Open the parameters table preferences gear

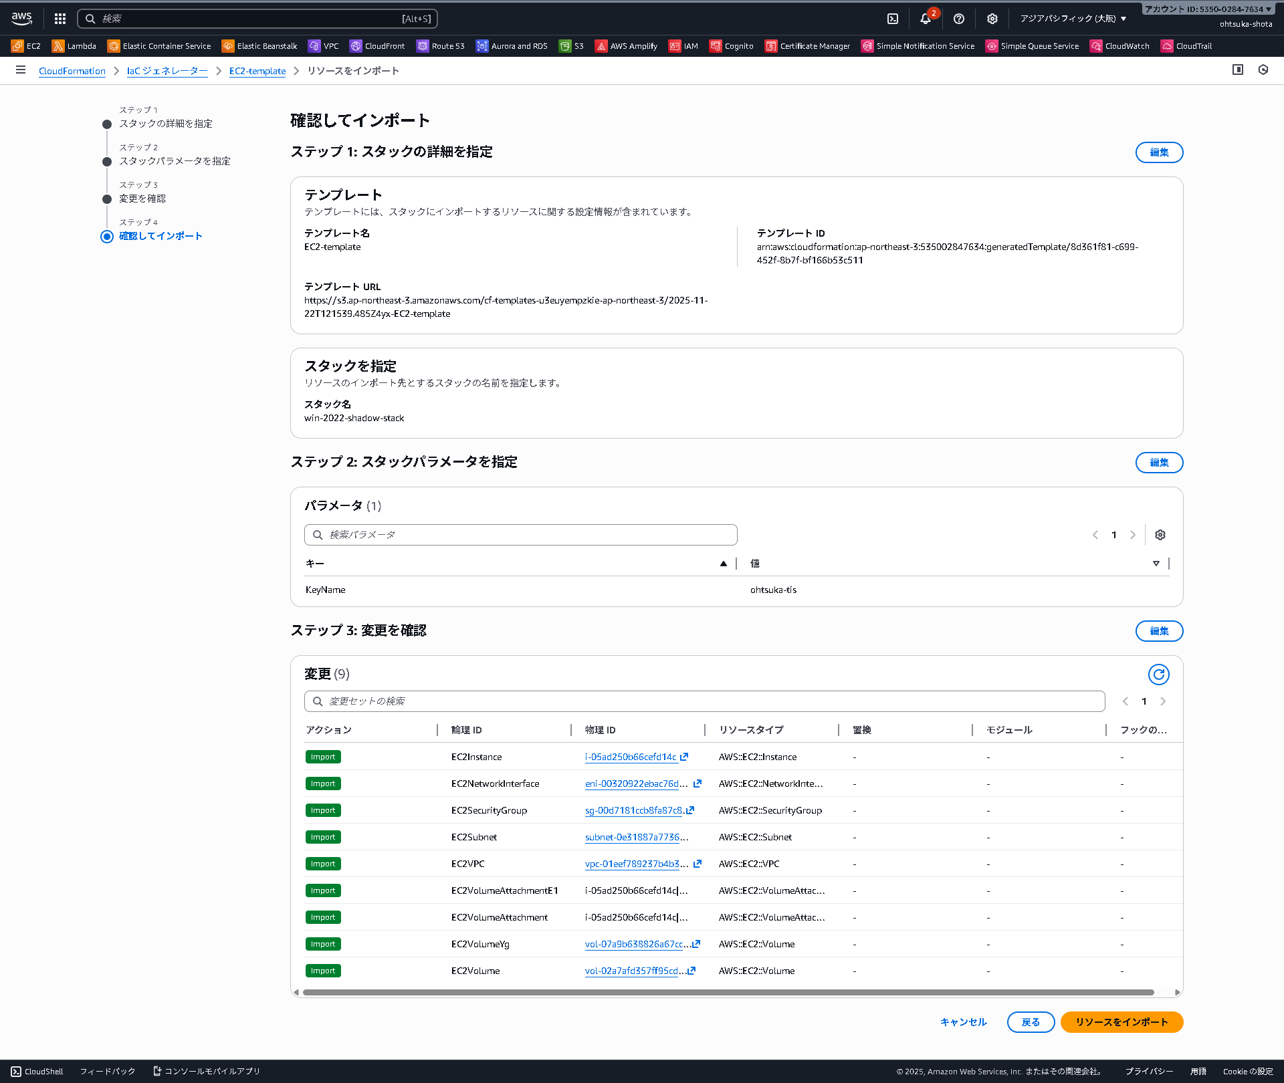1160,534
